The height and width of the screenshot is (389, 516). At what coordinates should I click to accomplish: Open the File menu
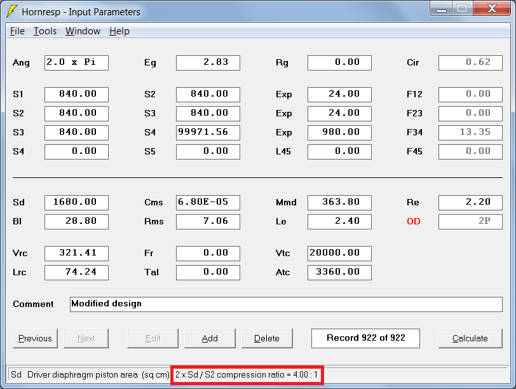[17, 31]
